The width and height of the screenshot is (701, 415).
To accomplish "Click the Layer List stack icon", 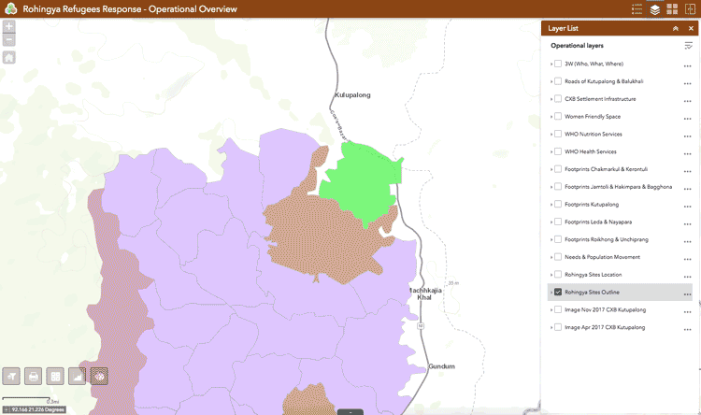I will coord(654,9).
